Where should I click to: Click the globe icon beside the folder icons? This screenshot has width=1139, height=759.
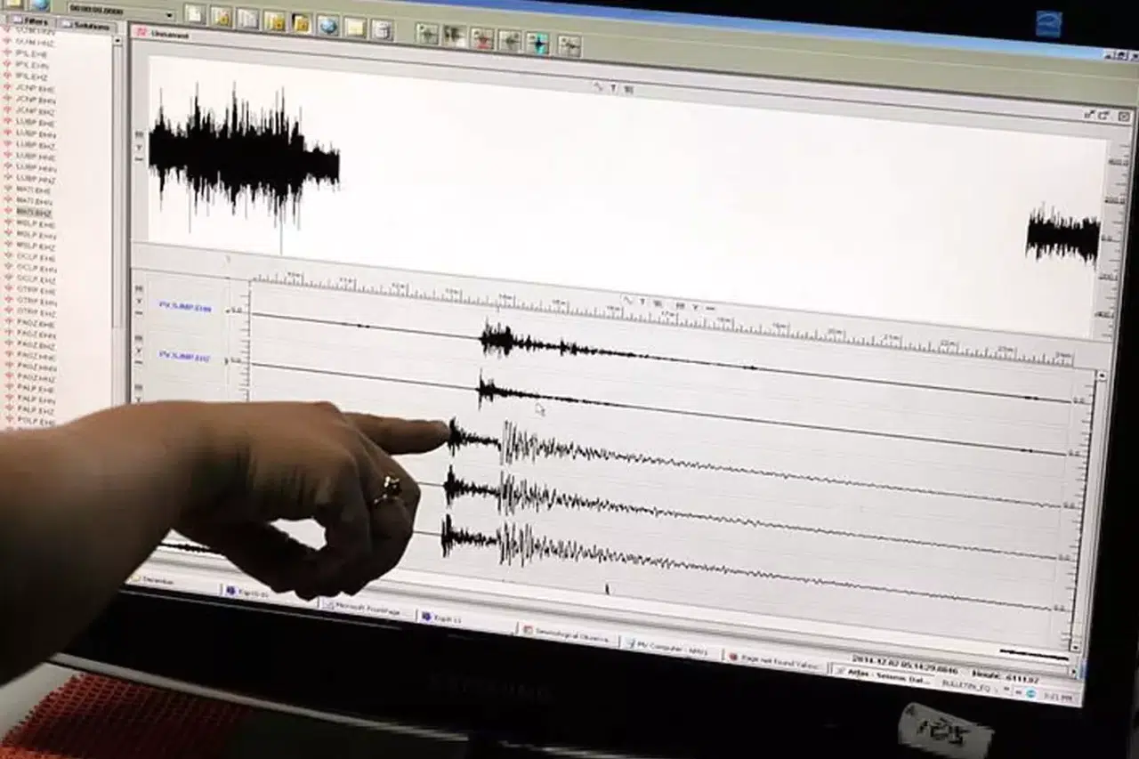click(x=327, y=24)
